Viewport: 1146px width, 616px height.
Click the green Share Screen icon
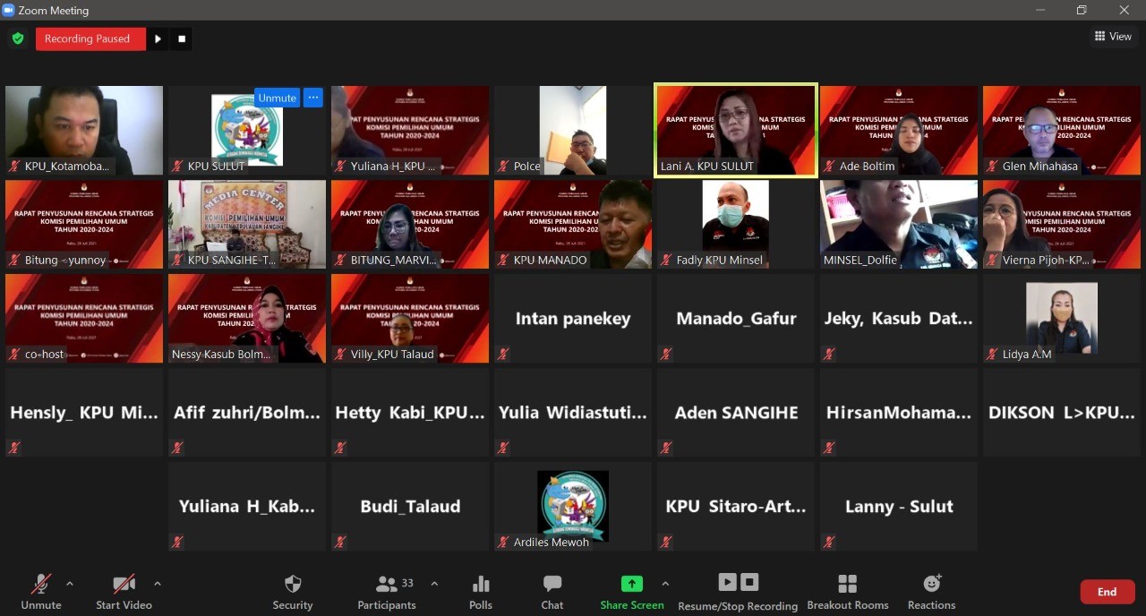point(632,584)
